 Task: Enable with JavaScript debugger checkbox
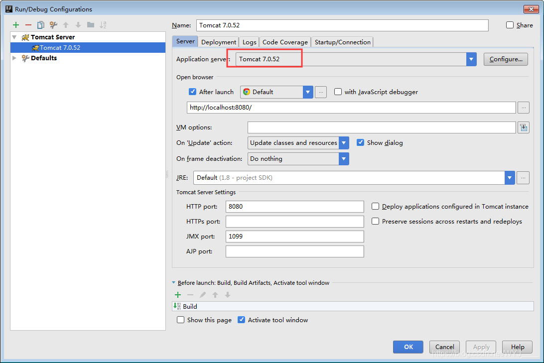coord(338,92)
